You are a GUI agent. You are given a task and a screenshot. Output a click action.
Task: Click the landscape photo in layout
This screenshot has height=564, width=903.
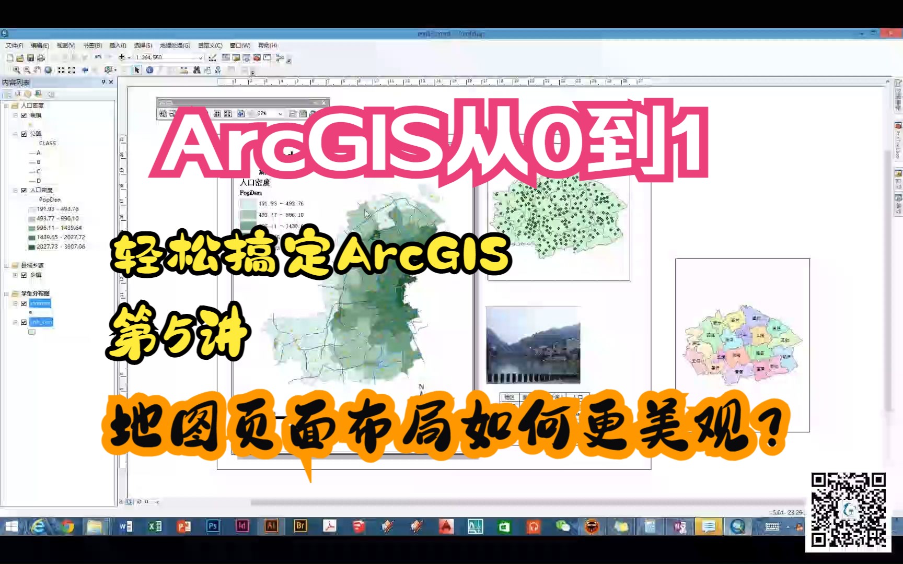[533, 345]
